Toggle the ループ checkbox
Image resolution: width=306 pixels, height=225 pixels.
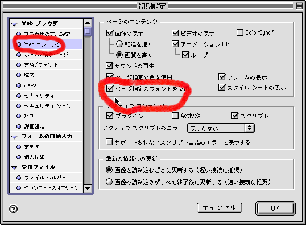185,55
